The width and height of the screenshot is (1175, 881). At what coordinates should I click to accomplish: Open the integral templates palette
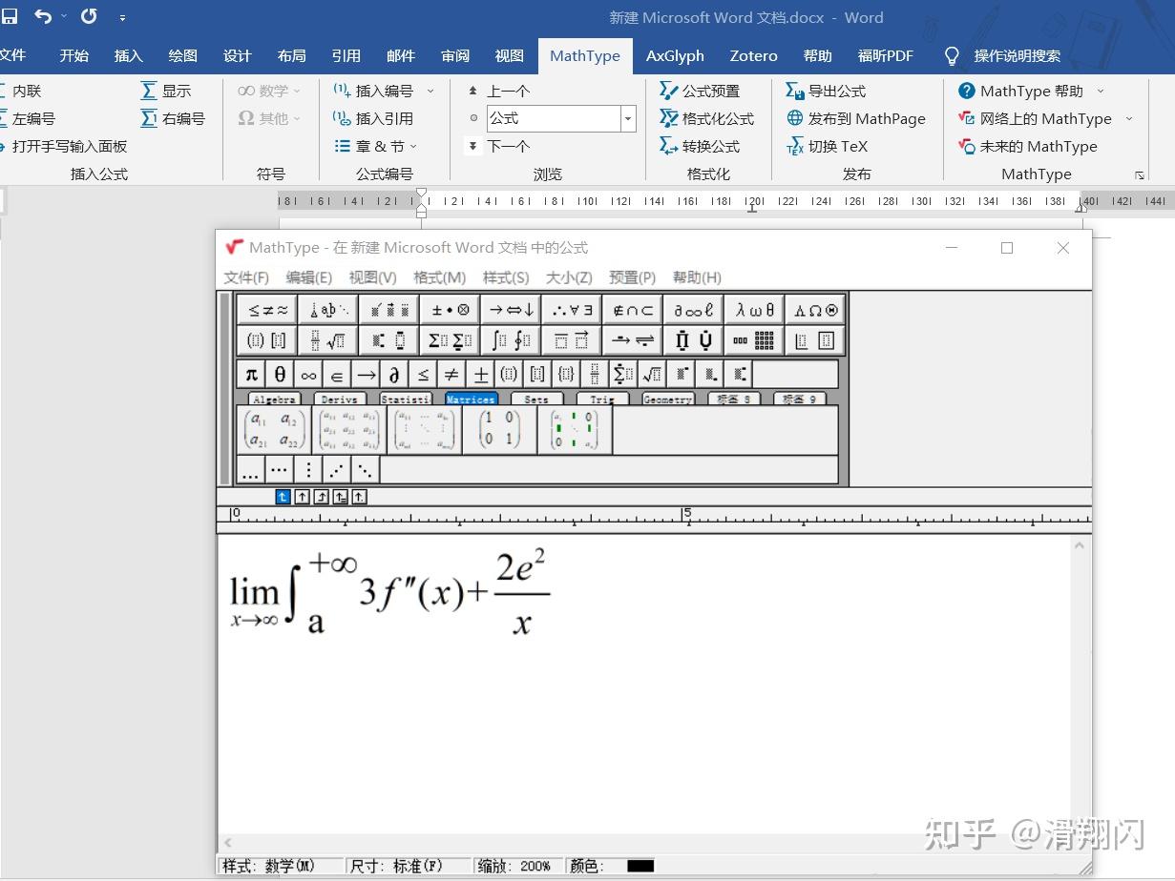pos(511,340)
